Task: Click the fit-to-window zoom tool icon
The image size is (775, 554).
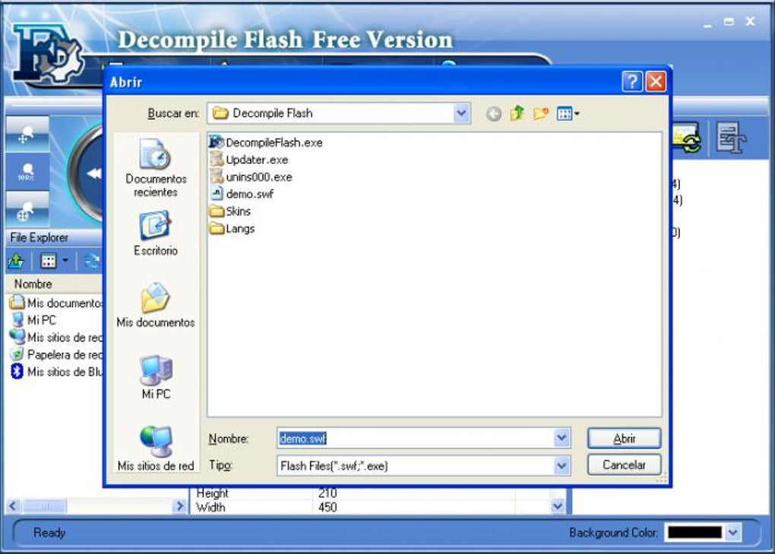Action: (27, 210)
